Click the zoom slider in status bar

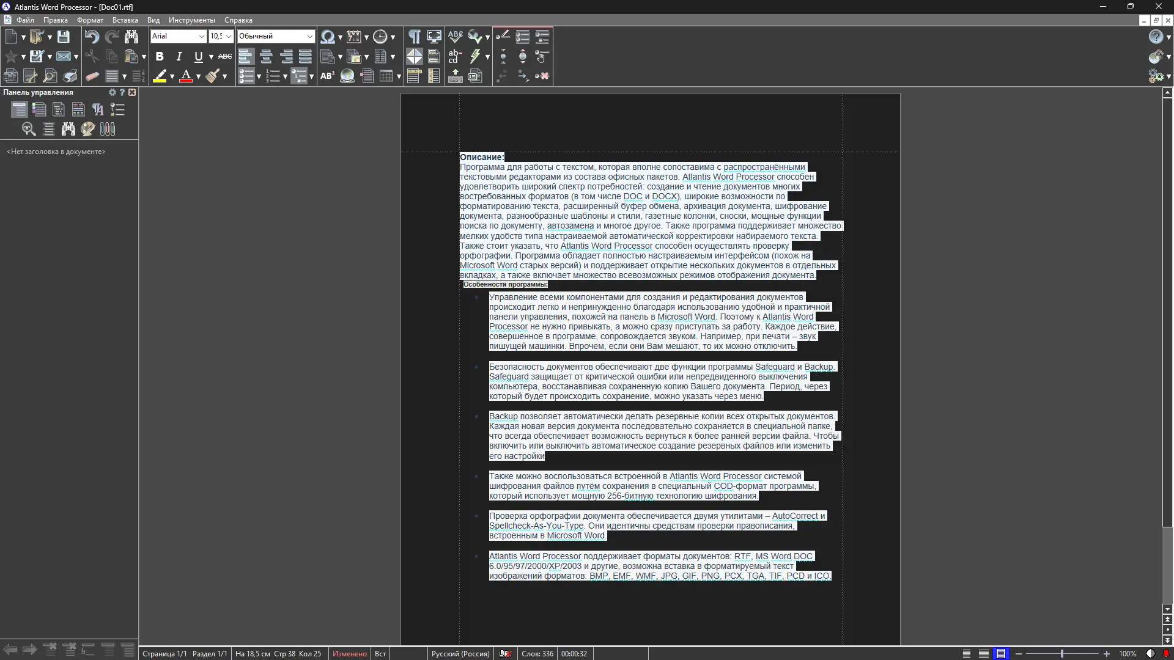(x=1062, y=653)
